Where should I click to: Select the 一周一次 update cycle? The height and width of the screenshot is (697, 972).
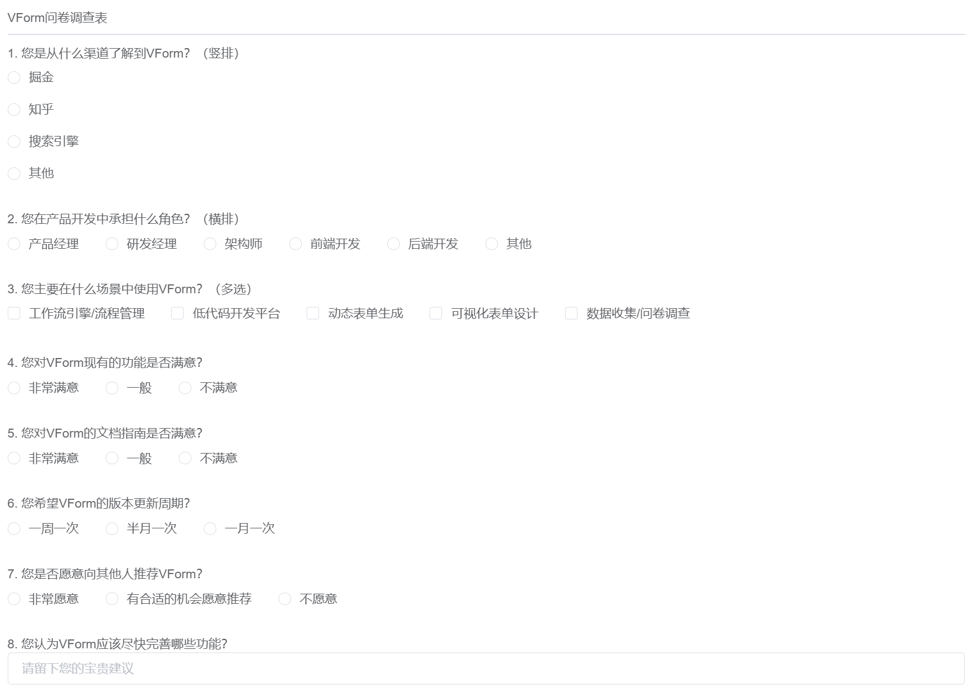14,529
